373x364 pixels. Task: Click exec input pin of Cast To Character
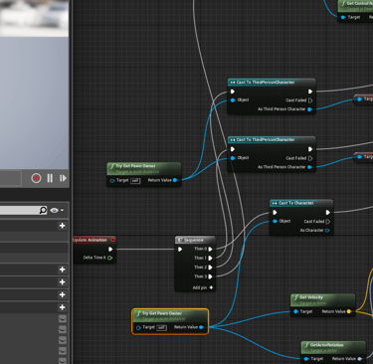coord(275,212)
